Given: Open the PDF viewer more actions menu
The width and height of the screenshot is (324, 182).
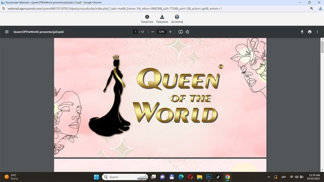Looking at the screenshot, I should pos(317,32).
